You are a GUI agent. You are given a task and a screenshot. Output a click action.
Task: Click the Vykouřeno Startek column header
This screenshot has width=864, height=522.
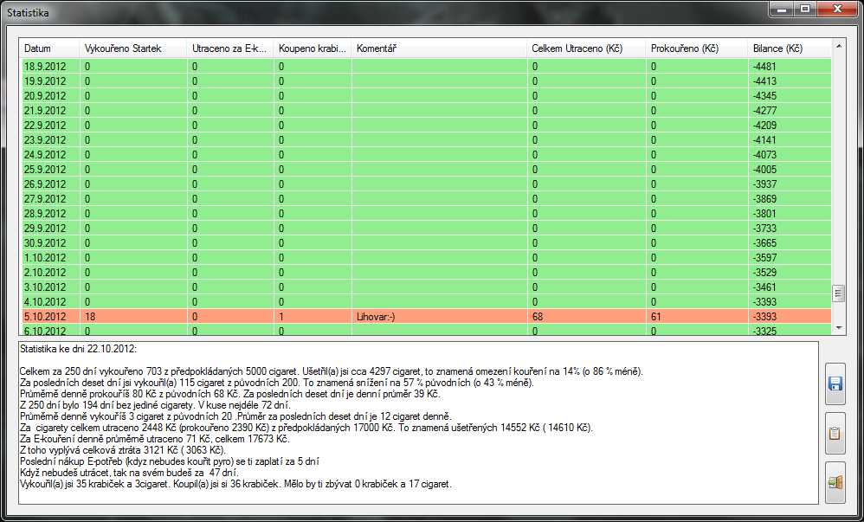point(132,48)
